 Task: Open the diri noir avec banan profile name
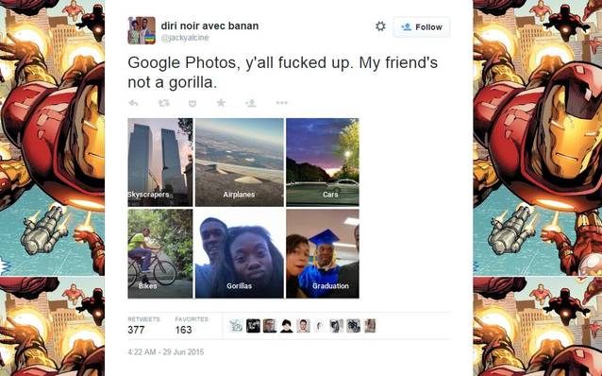[209, 26]
